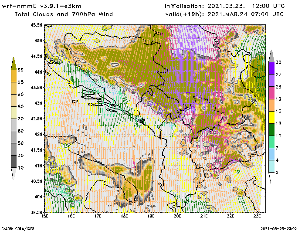
Task: Click the '21E' longitude axis label
Action: (x=204, y=216)
